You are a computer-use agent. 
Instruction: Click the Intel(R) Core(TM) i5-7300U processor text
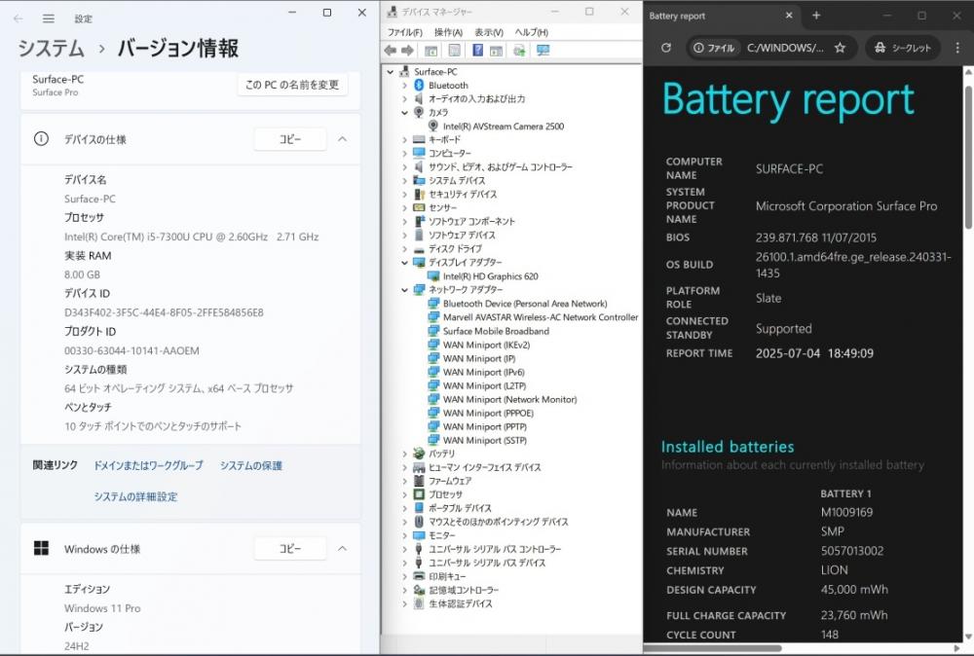click(191, 237)
